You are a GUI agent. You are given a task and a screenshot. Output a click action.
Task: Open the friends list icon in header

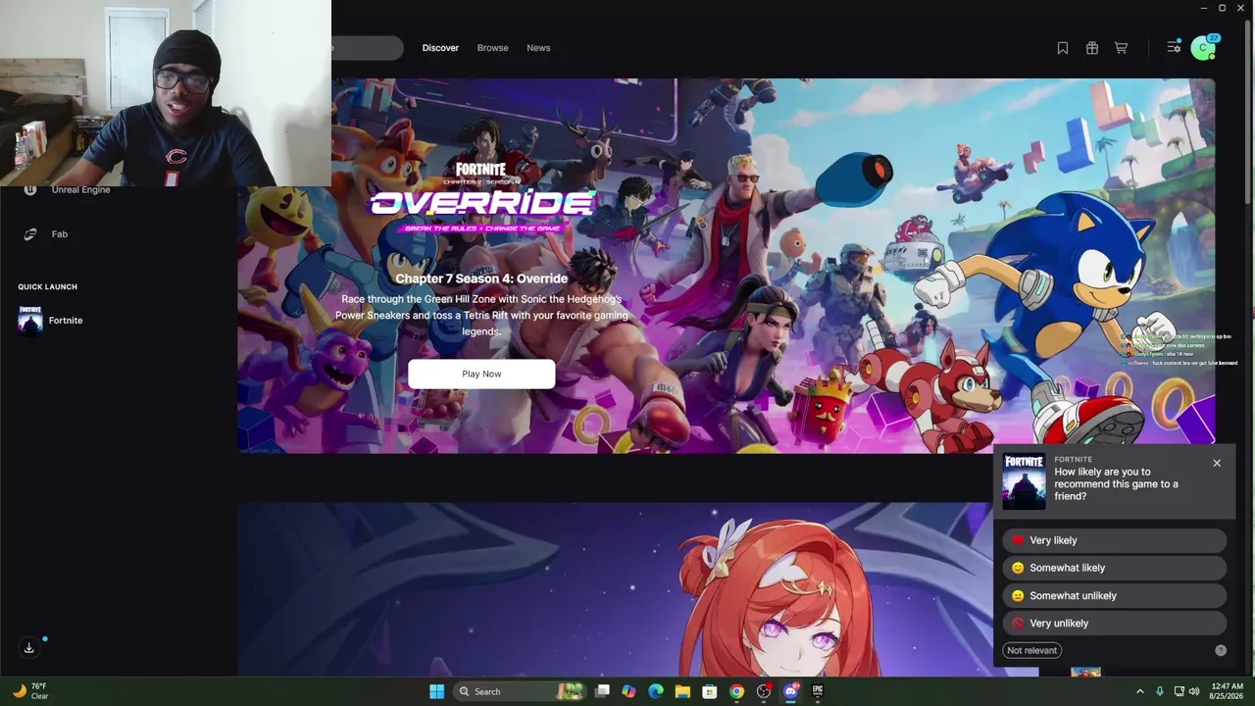click(1174, 47)
